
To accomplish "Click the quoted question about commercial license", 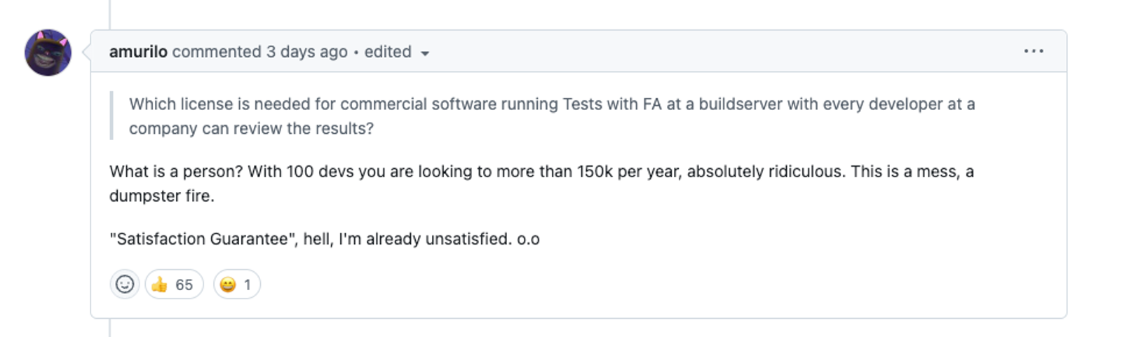I will pyautogui.click(x=552, y=116).
